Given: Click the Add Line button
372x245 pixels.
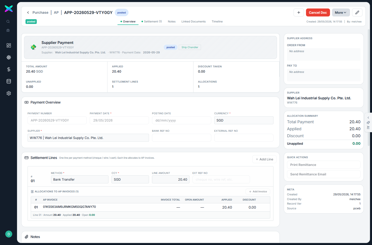Looking at the screenshot, I should coord(264,159).
